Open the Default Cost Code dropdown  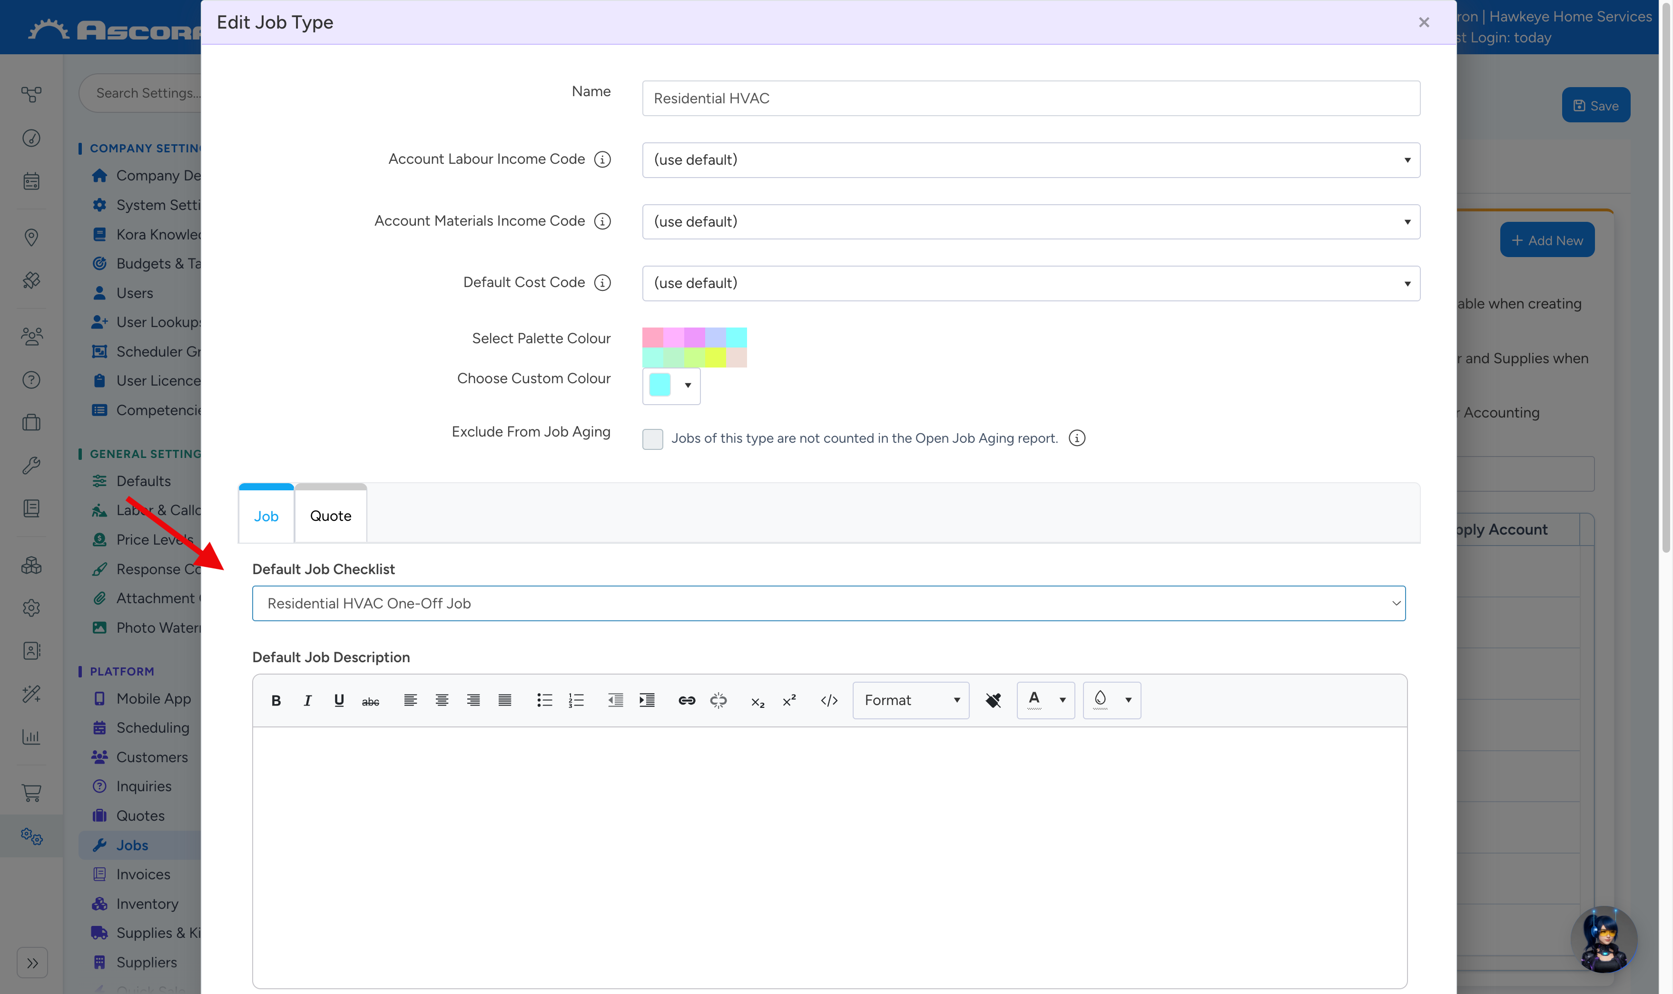[1031, 283]
